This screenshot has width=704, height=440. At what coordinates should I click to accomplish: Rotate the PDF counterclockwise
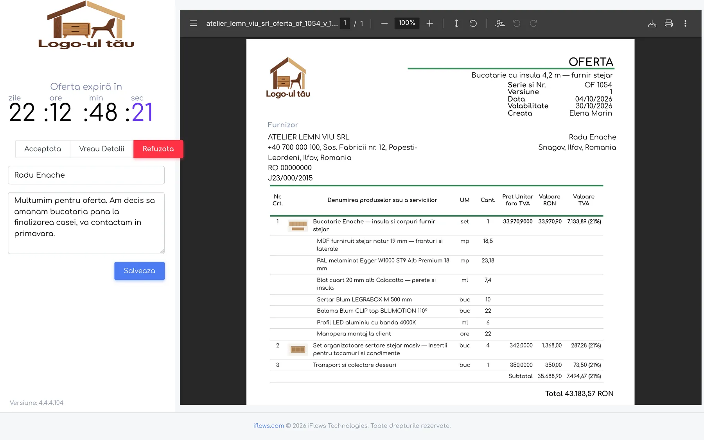coord(473,23)
